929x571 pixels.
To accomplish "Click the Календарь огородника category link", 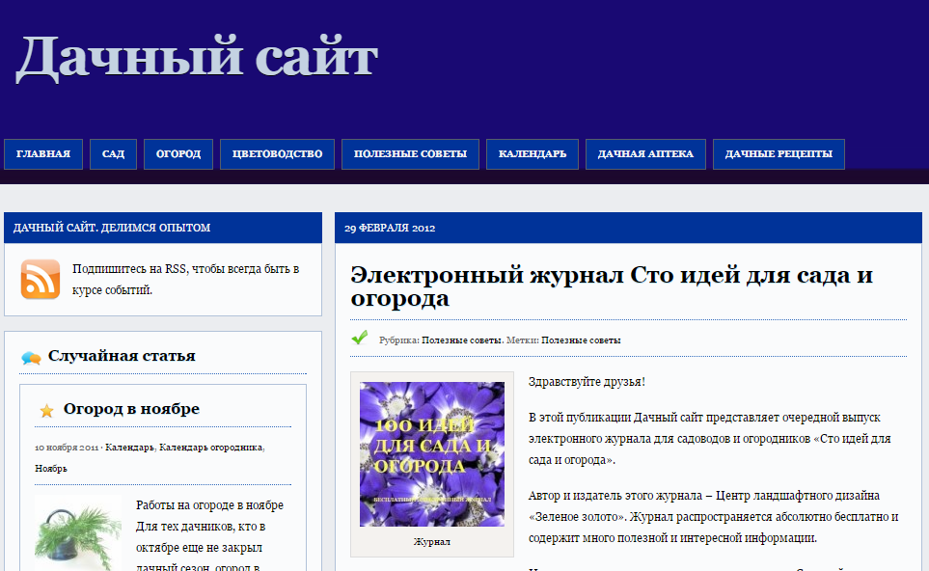I will 210,448.
